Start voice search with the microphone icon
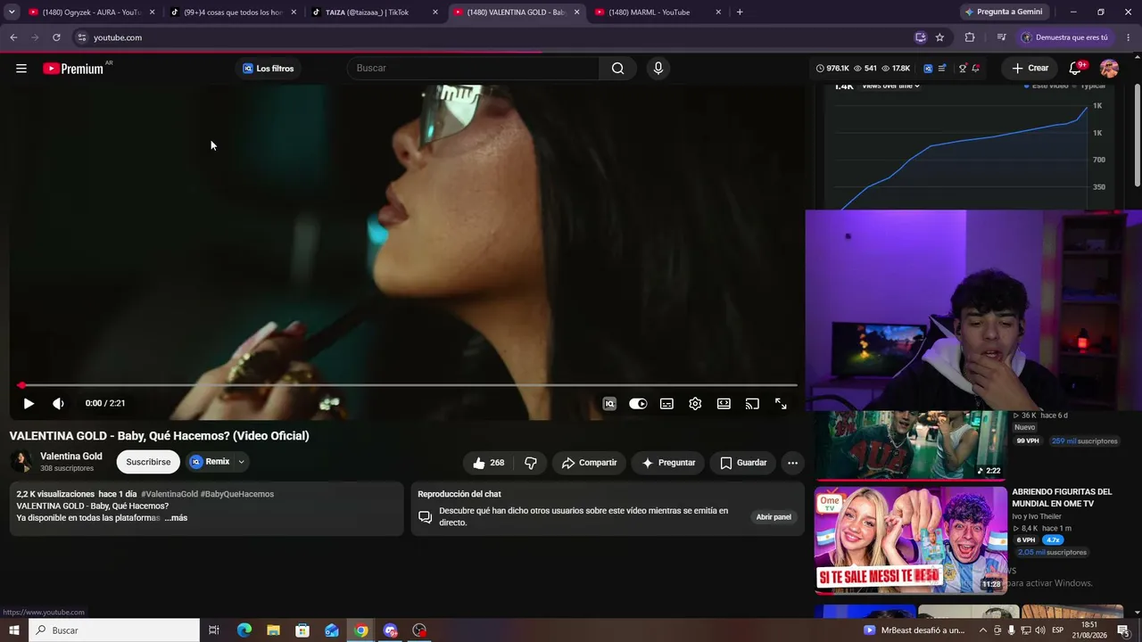 coord(658,69)
